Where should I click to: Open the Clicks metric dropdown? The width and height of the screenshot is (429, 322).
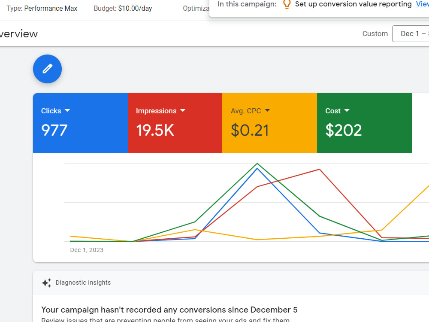(x=67, y=111)
